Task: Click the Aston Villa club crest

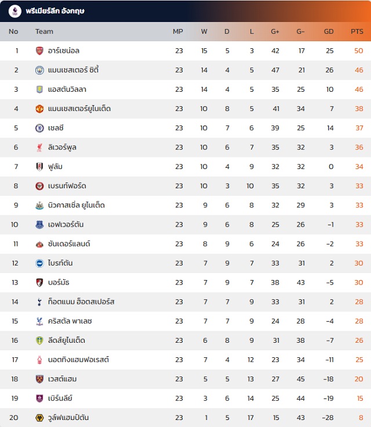Action: coord(39,89)
